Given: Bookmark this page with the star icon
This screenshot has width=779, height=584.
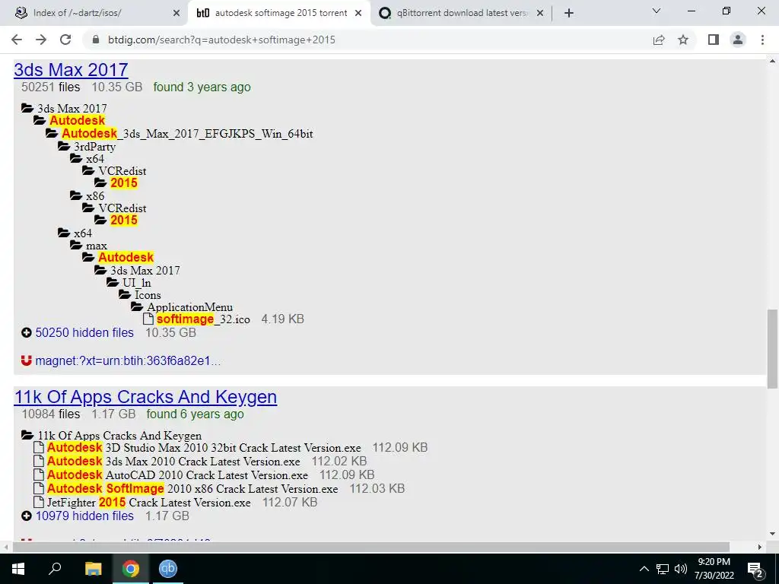Looking at the screenshot, I should pos(683,40).
